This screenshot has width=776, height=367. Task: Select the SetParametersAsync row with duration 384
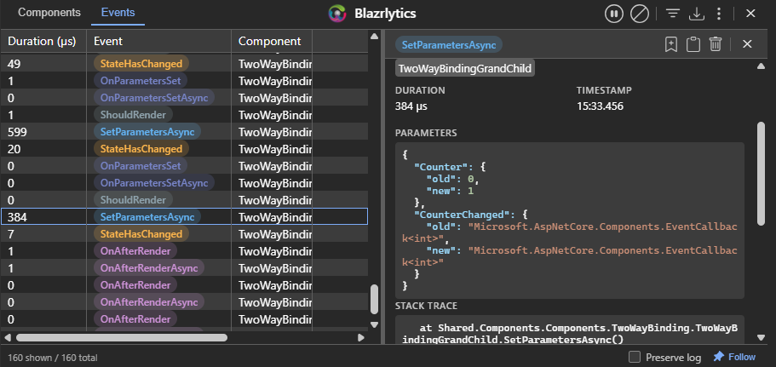pyautogui.click(x=184, y=216)
